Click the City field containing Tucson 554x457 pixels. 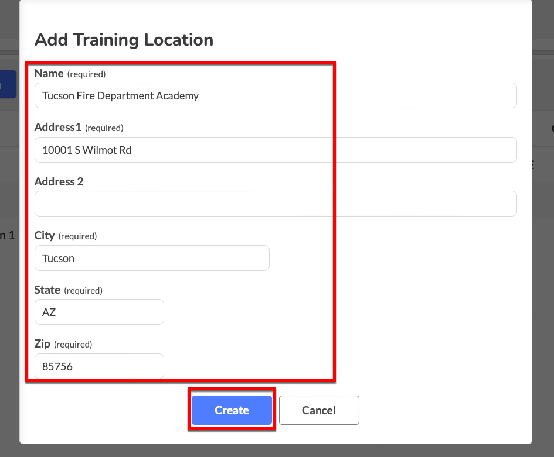point(152,258)
